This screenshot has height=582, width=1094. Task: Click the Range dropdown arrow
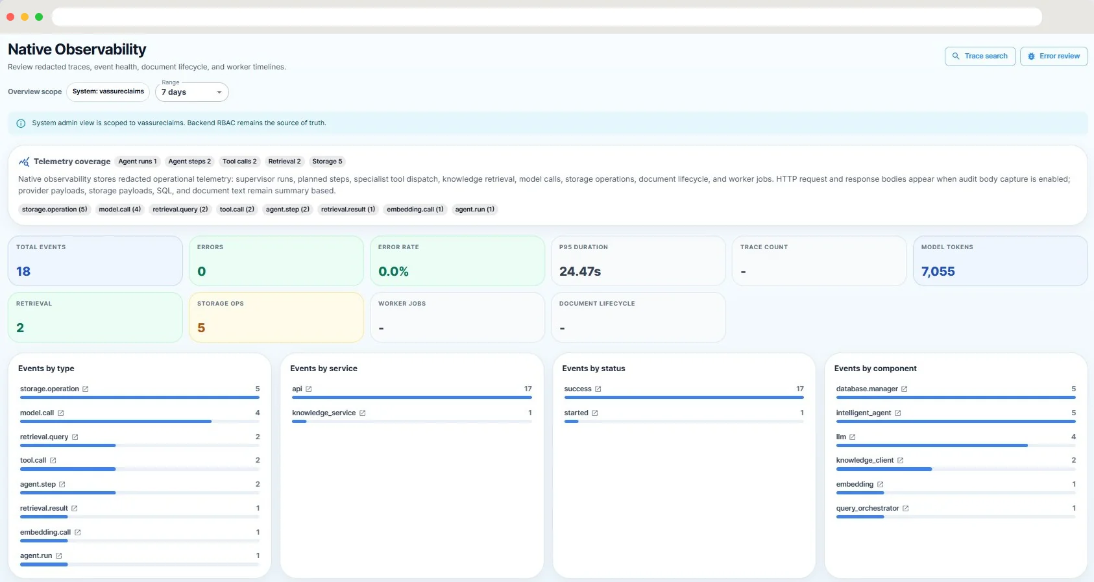tap(219, 93)
